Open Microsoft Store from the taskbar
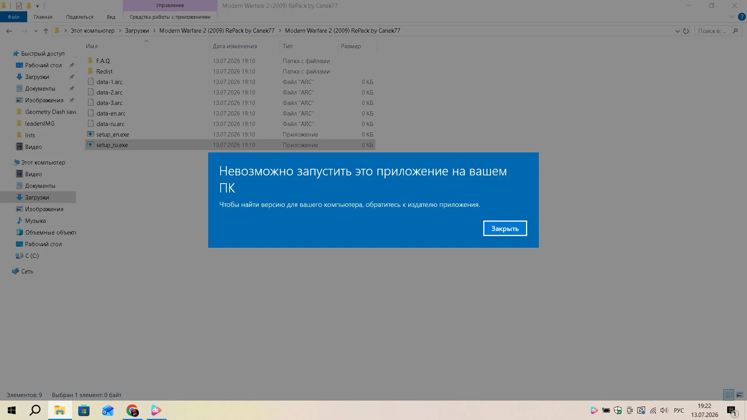 (x=84, y=410)
